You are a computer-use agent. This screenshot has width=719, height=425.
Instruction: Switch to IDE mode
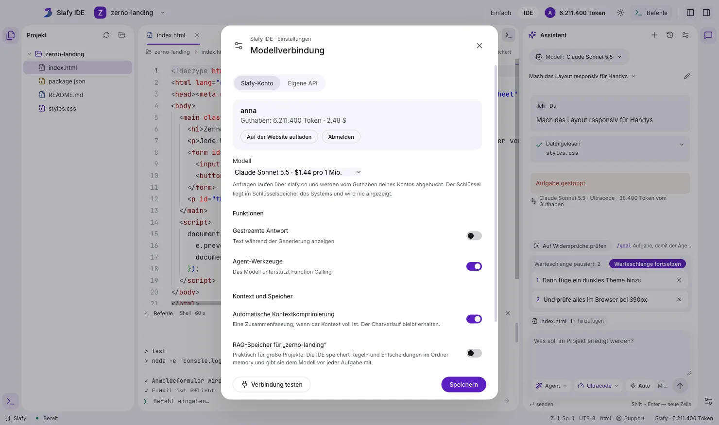click(x=529, y=13)
